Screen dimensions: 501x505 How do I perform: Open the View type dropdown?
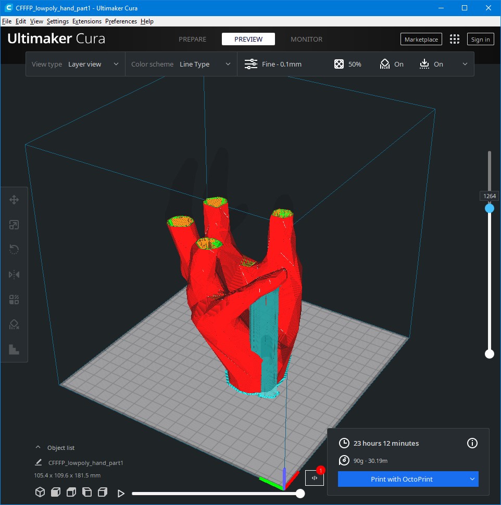(x=75, y=64)
